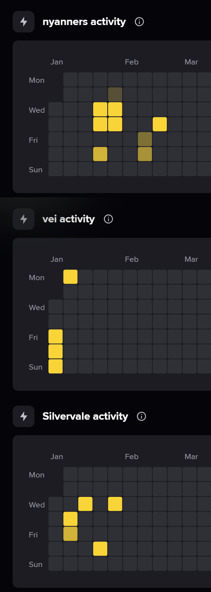Click the yellow Saturday cell in vei heatmap
This screenshot has width=211, height=592.
(56, 351)
